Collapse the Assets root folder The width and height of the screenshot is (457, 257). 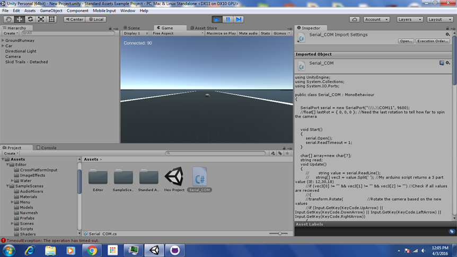pos(3,159)
